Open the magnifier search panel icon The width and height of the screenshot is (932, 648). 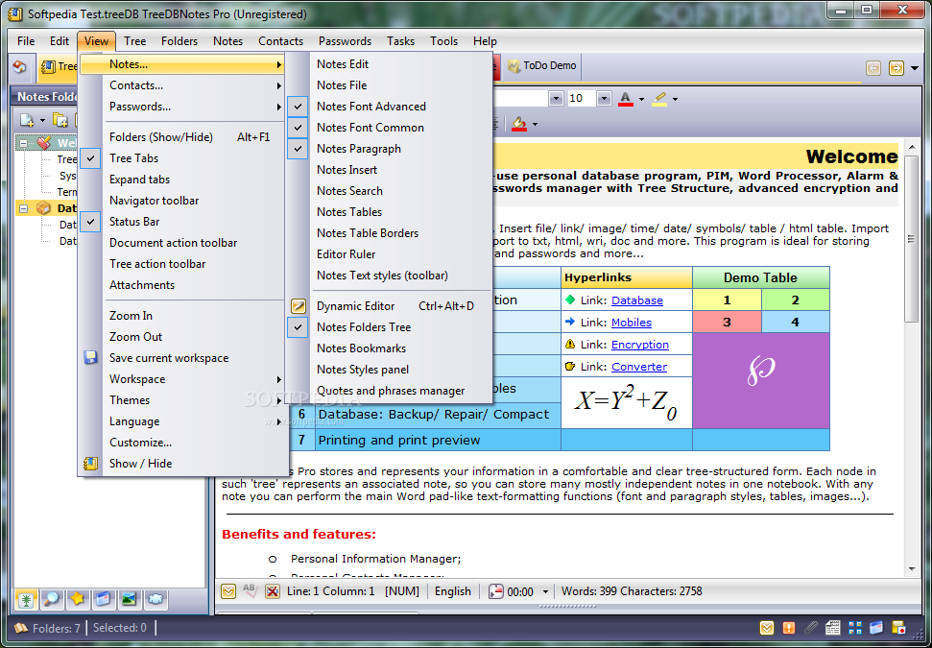[52, 599]
